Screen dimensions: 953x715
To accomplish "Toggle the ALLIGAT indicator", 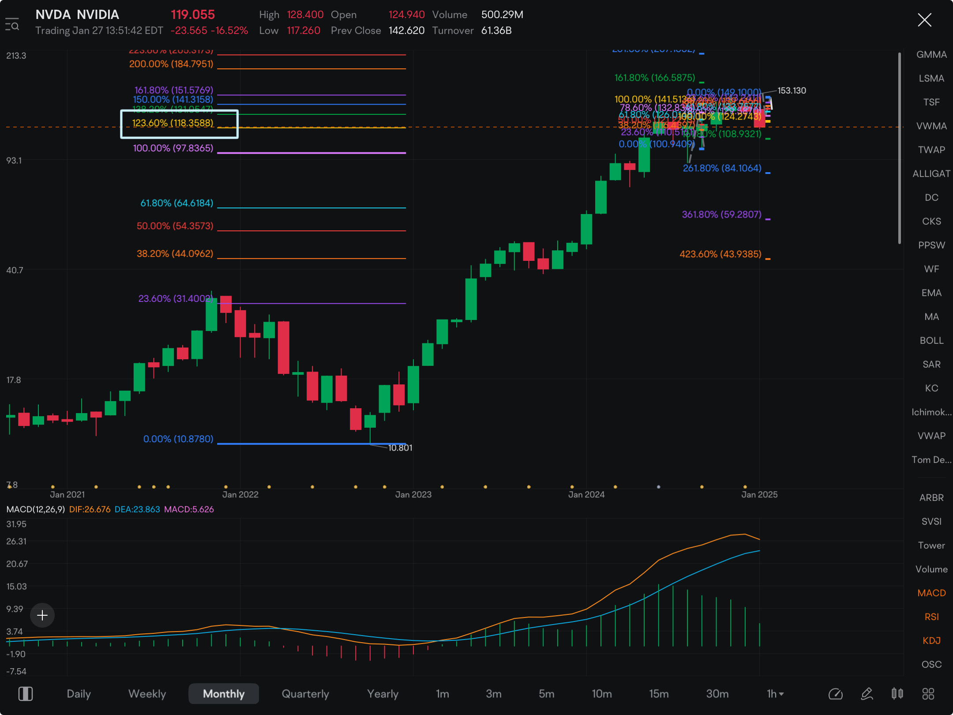I will click(931, 174).
